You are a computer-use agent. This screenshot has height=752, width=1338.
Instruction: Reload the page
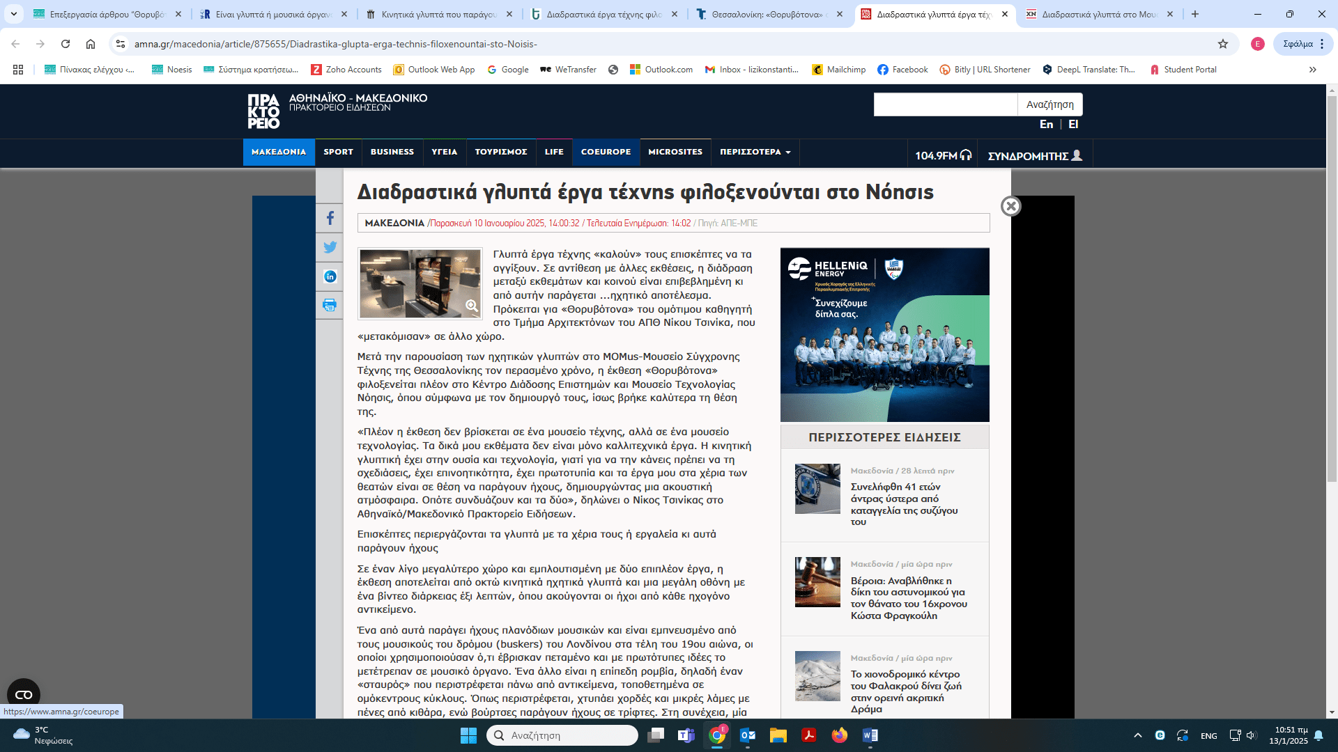point(66,44)
